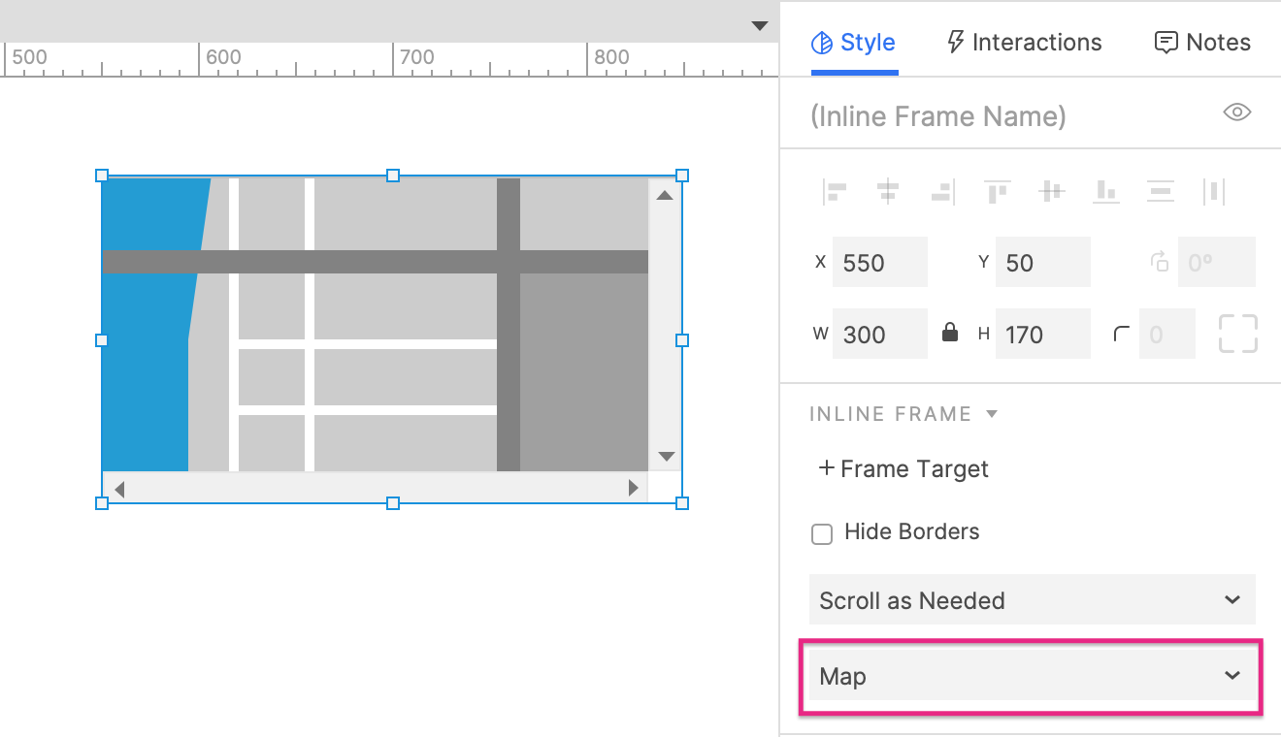Open the Notes tab
Image resolution: width=1281 pixels, height=737 pixels.
(x=1202, y=43)
